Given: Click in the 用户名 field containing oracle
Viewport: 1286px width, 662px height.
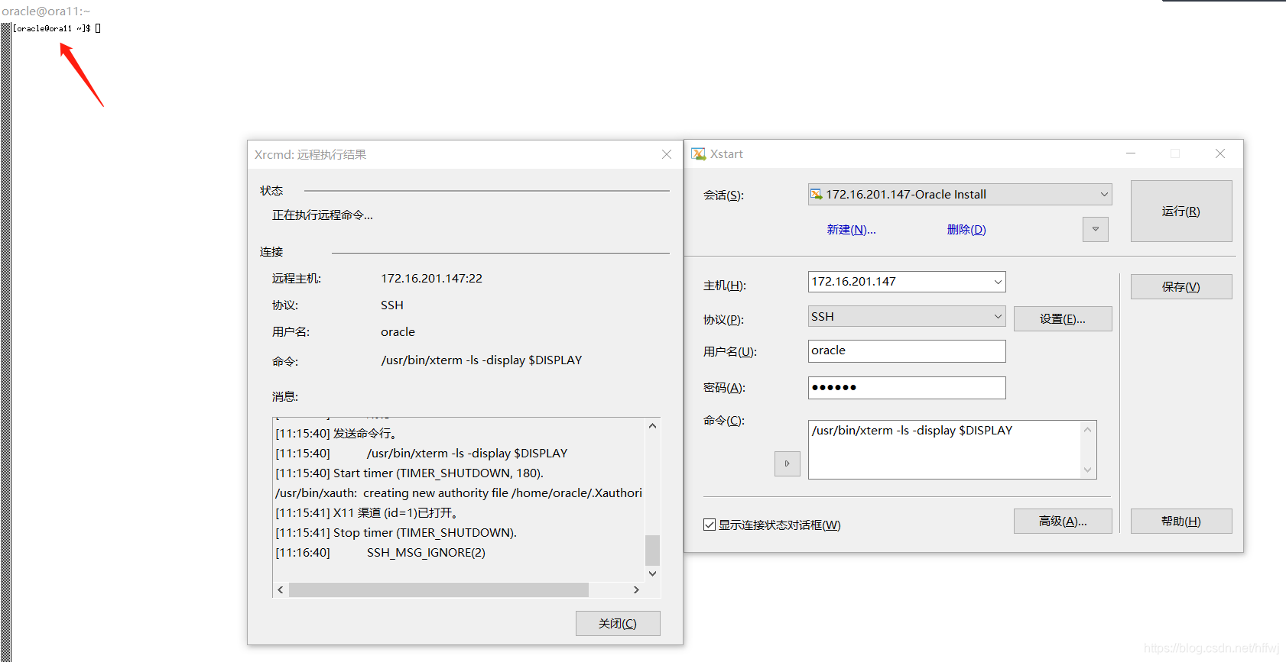Looking at the screenshot, I should pos(907,350).
